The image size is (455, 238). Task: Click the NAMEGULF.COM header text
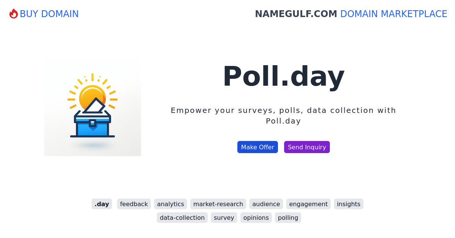[x=296, y=14]
